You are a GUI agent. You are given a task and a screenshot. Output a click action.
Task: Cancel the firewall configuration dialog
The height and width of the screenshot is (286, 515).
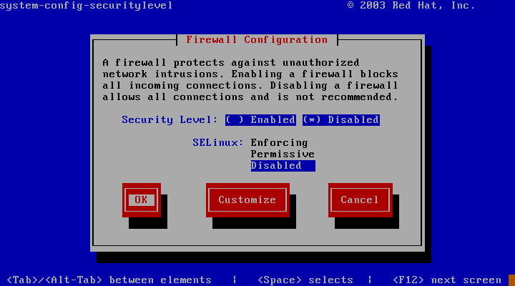(360, 200)
